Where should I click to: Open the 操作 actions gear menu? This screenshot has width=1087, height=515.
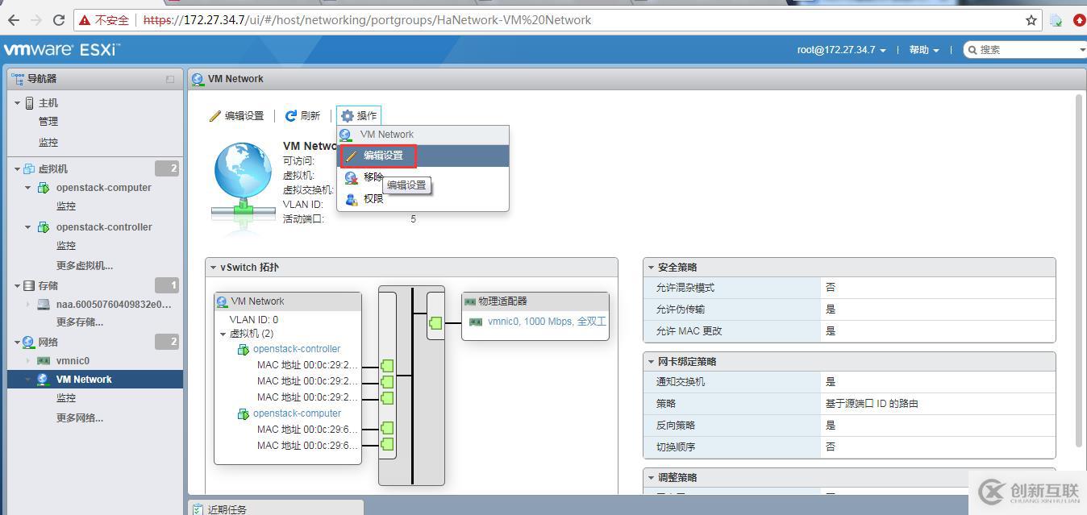tap(359, 116)
